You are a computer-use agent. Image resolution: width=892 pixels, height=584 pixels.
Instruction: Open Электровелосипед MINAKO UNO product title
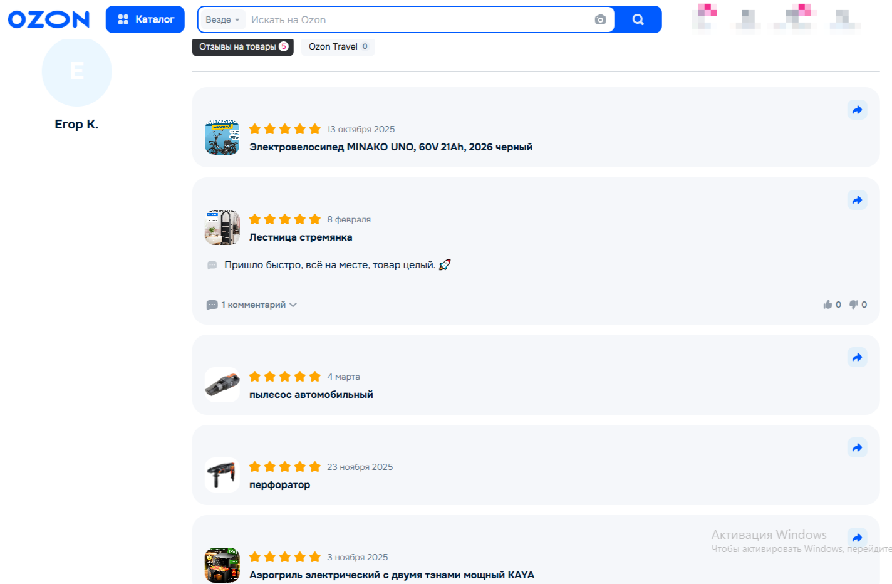pos(391,147)
